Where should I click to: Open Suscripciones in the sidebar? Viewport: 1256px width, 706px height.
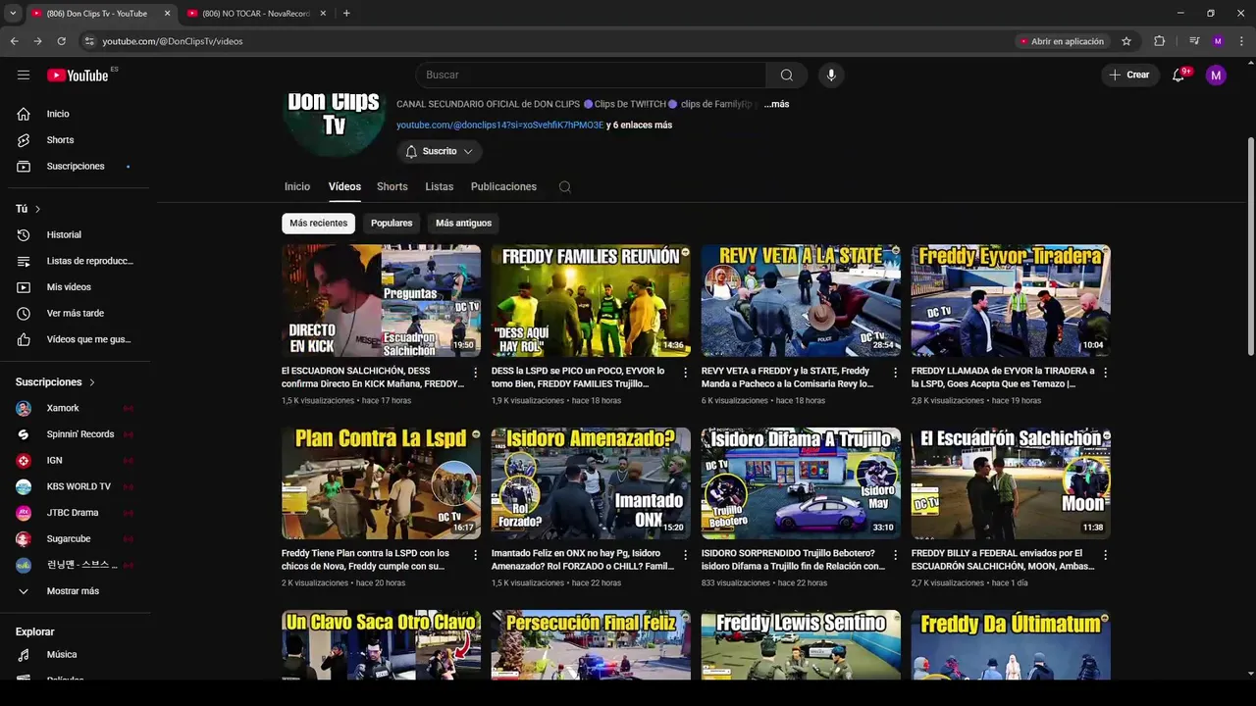(75, 167)
